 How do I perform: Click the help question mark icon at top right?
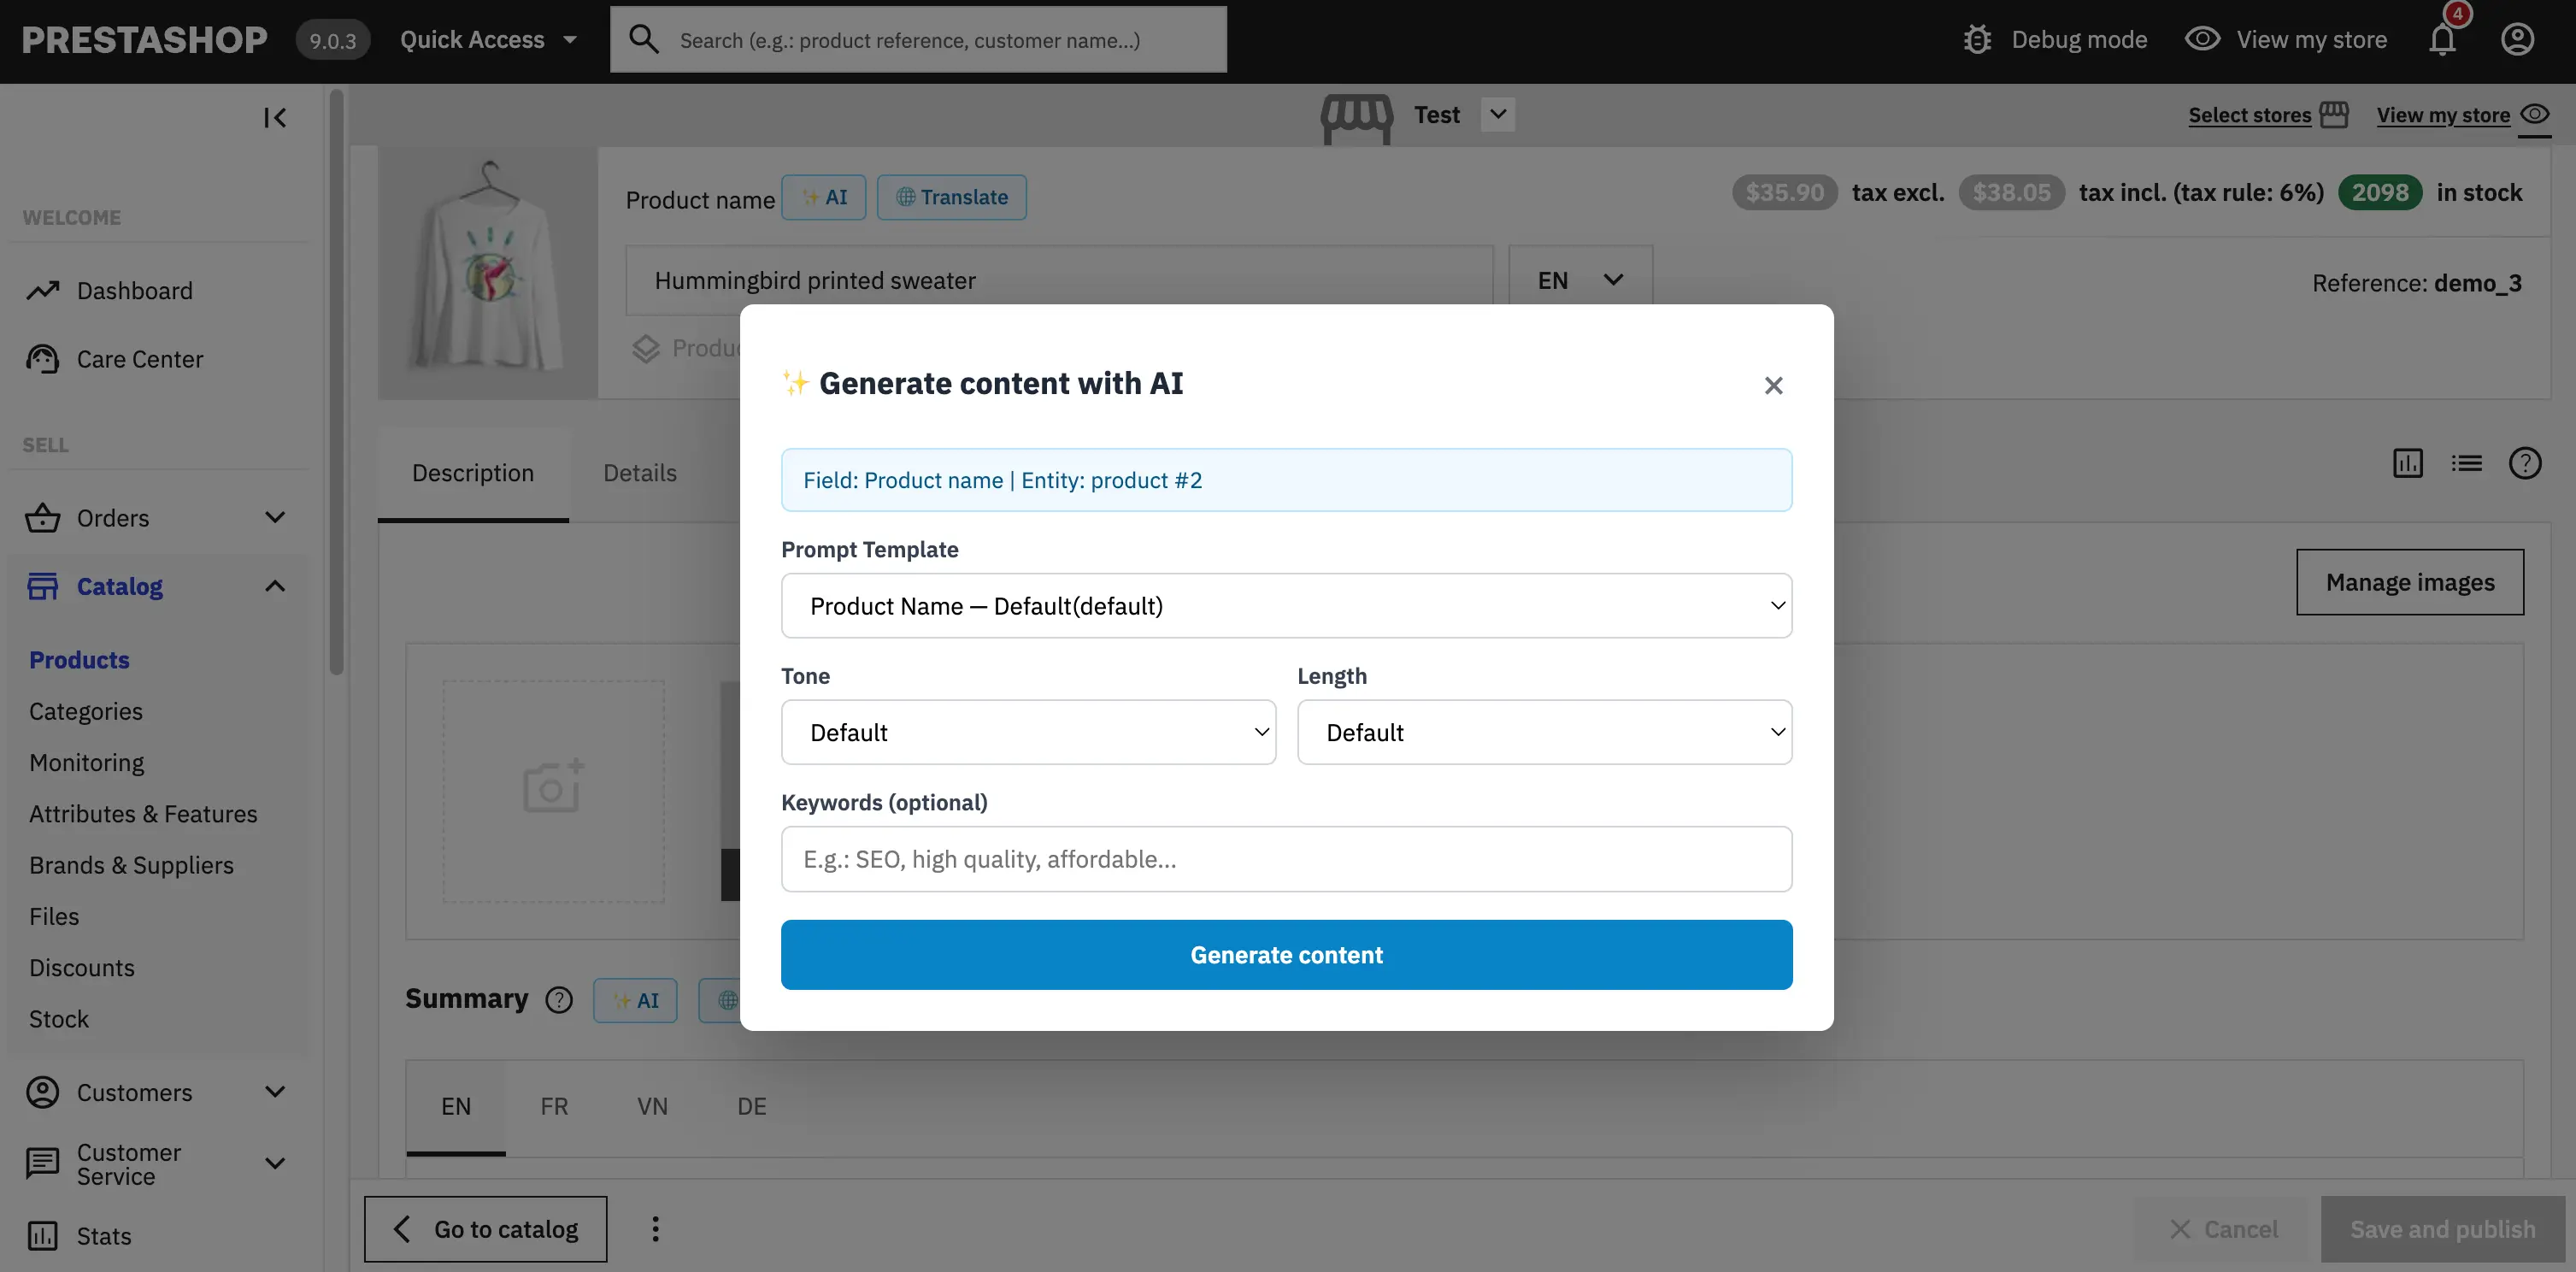click(2525, 463)
